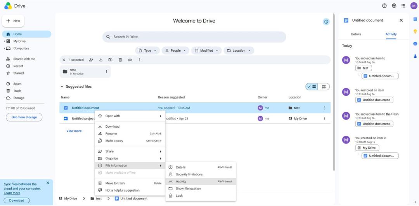
Task: Open three-dot menu on test folder card
Action: pyautogui.click(x=106, y=72)
